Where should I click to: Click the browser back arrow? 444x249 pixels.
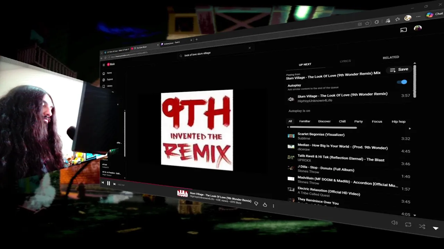[102, 58]
